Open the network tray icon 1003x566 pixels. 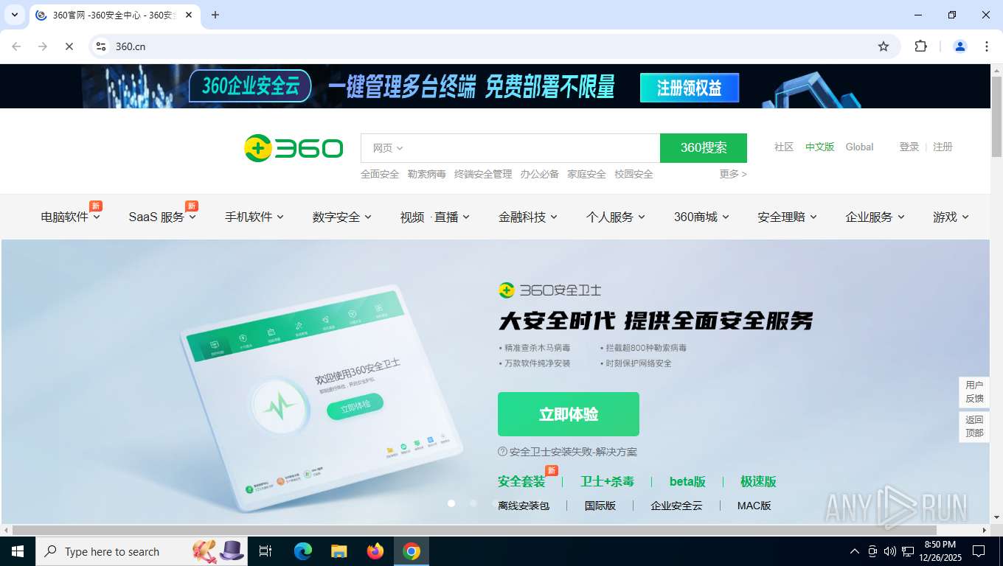(908, 551)
